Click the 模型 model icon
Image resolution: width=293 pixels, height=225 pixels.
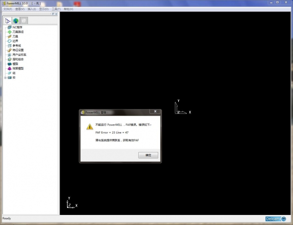pyautogui.click(x=10, y=64)
